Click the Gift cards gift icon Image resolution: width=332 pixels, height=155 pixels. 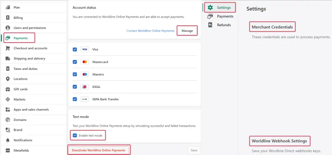pos(8,89)
